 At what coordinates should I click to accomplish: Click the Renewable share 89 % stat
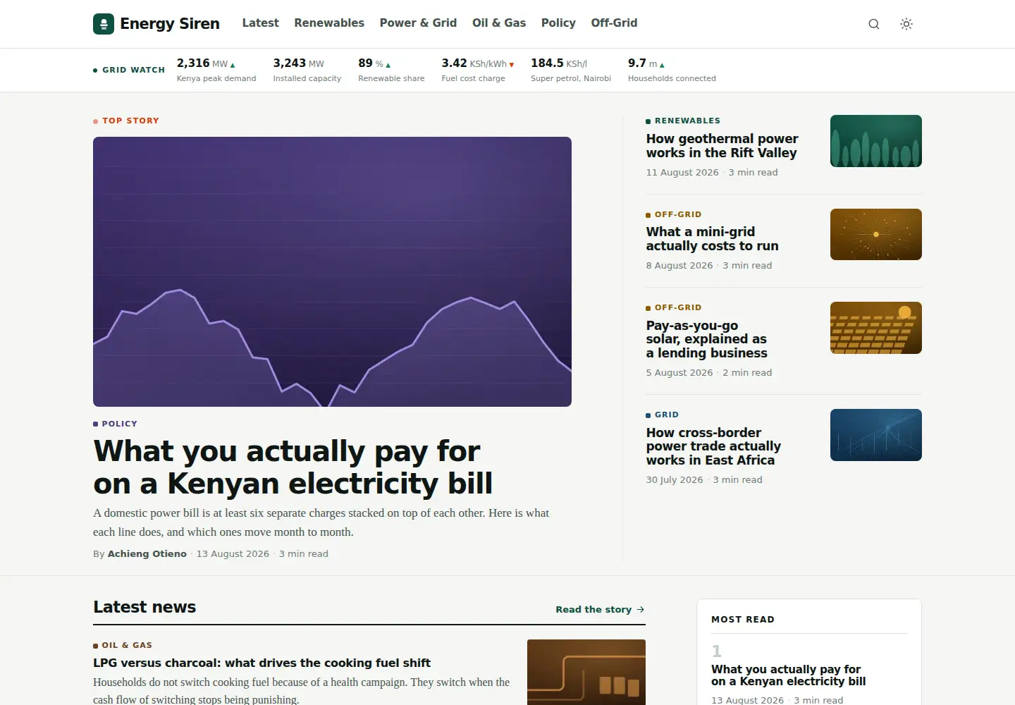391,70
